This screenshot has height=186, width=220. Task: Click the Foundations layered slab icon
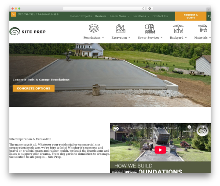pyautogui.click(x=94, y=28)
